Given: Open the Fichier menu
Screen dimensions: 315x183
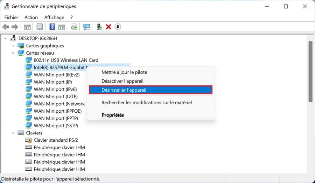Looking at the screenshot, I should pos(11,17).
